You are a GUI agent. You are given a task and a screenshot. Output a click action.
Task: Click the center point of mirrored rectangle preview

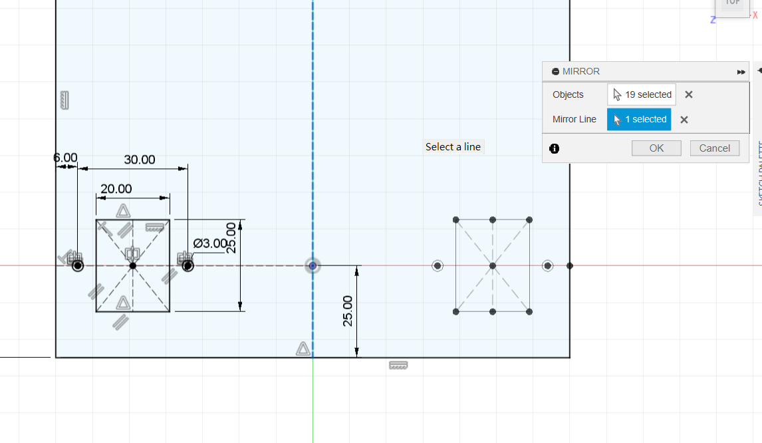point(493,266)
